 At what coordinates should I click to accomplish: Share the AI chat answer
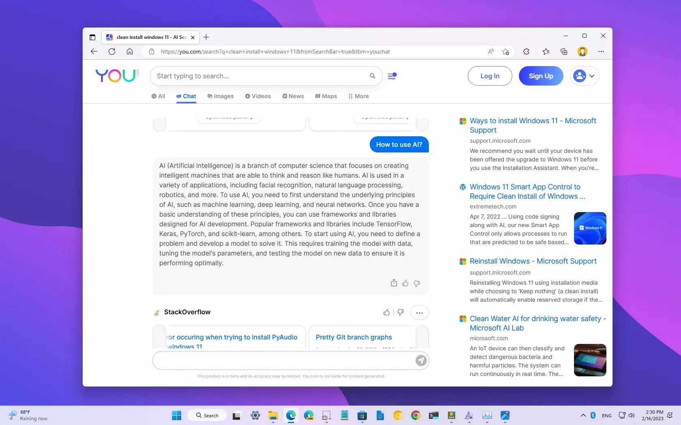[394, 283]
